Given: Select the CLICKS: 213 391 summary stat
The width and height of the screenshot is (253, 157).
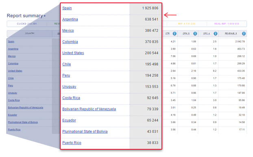Looking at the screenshot, I should [27, 24].
